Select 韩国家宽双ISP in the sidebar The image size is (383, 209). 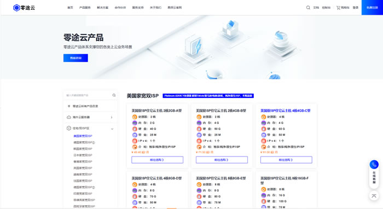(x=83, y=149)
